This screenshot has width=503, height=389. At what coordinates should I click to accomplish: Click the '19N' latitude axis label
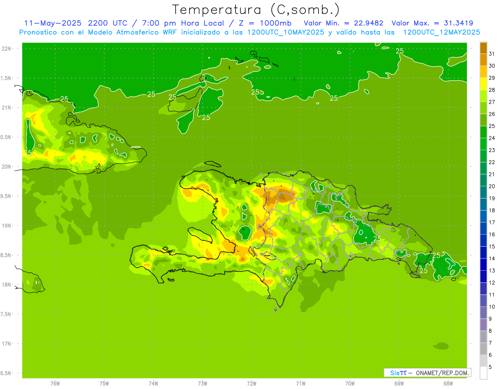(x=7, y=225)
